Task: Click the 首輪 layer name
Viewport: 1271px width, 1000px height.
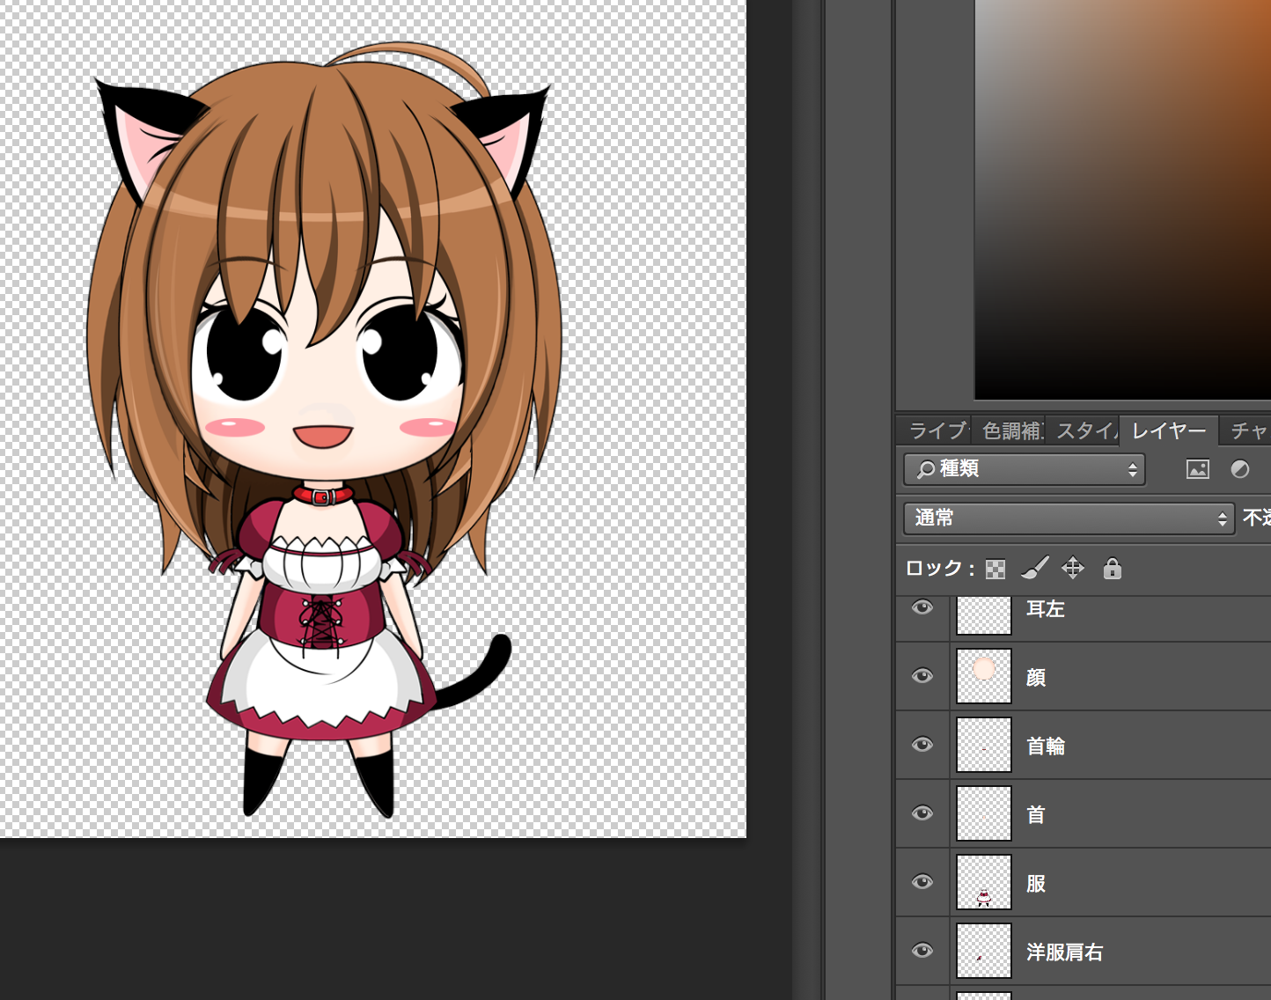Action: (1046, 746)
